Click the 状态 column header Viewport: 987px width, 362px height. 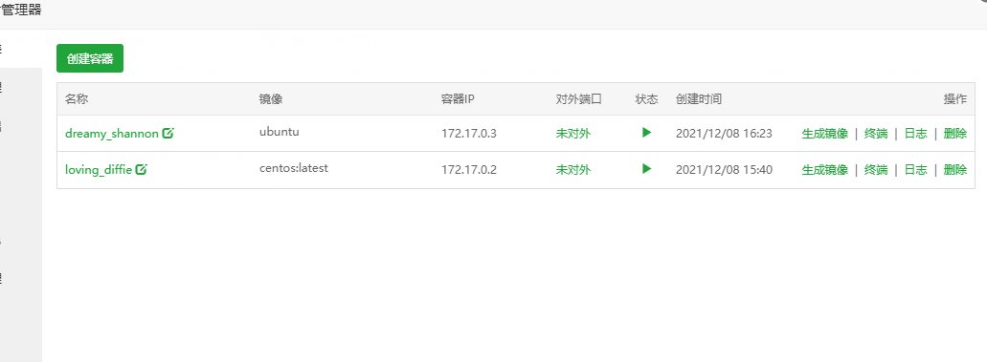click(646, 99)
